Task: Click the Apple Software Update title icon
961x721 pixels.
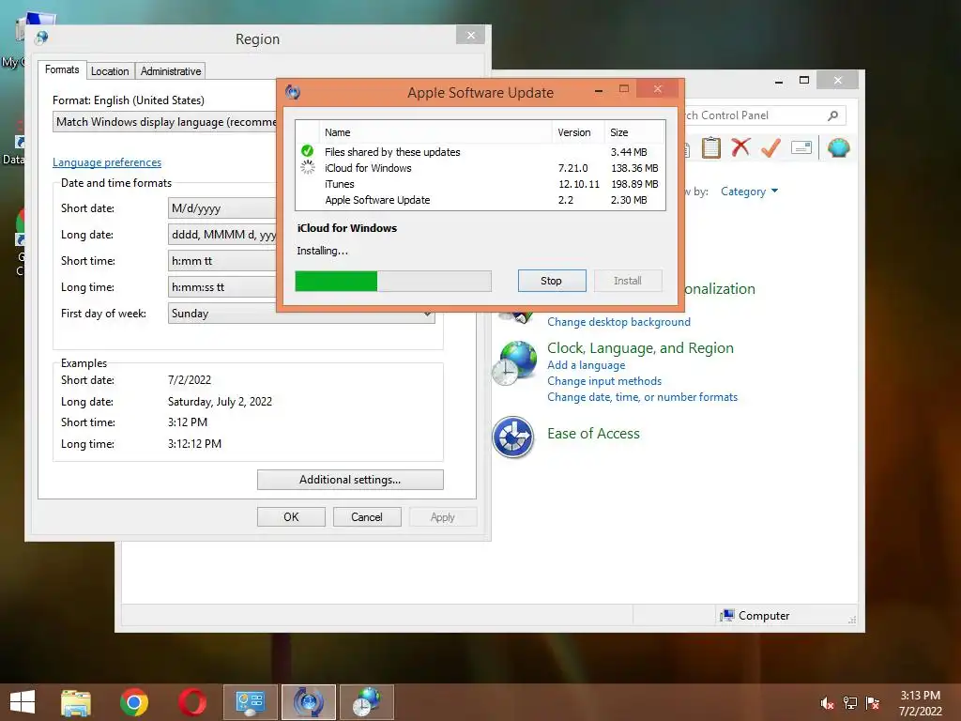Action: pos(293,92)
